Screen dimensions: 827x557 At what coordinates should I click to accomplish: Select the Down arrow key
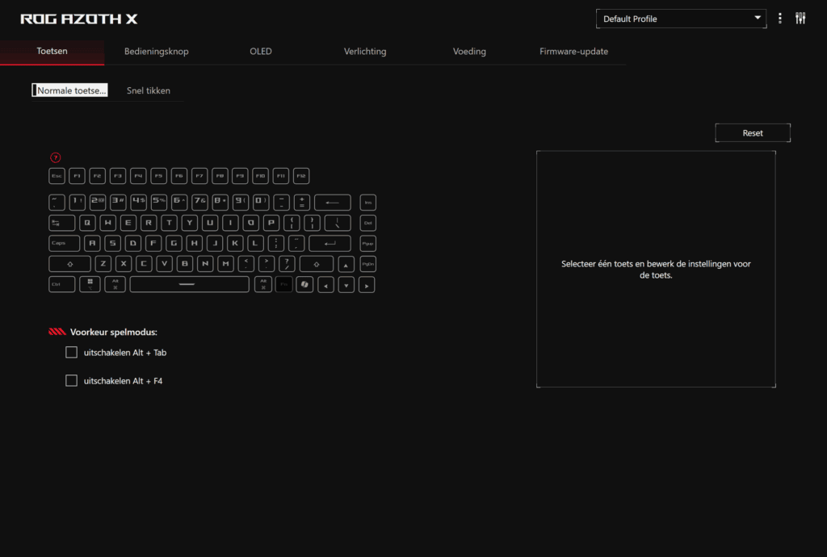point(346,285)
